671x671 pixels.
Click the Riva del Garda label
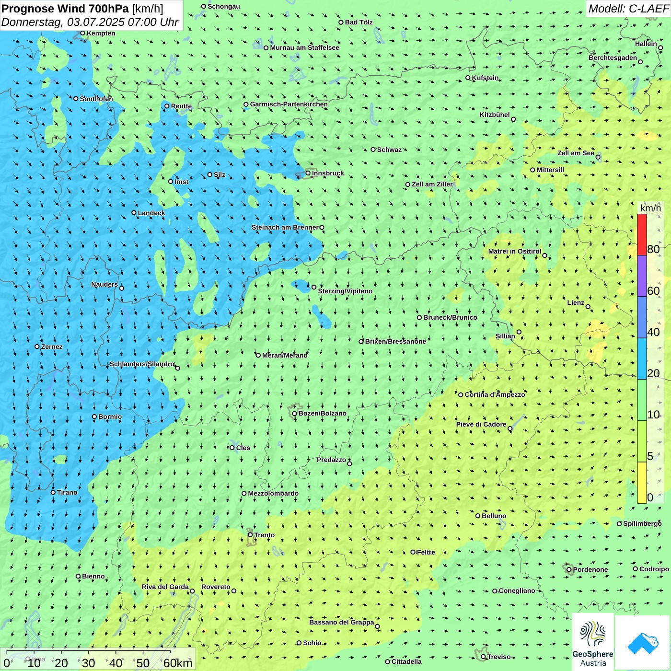(165, 587)
